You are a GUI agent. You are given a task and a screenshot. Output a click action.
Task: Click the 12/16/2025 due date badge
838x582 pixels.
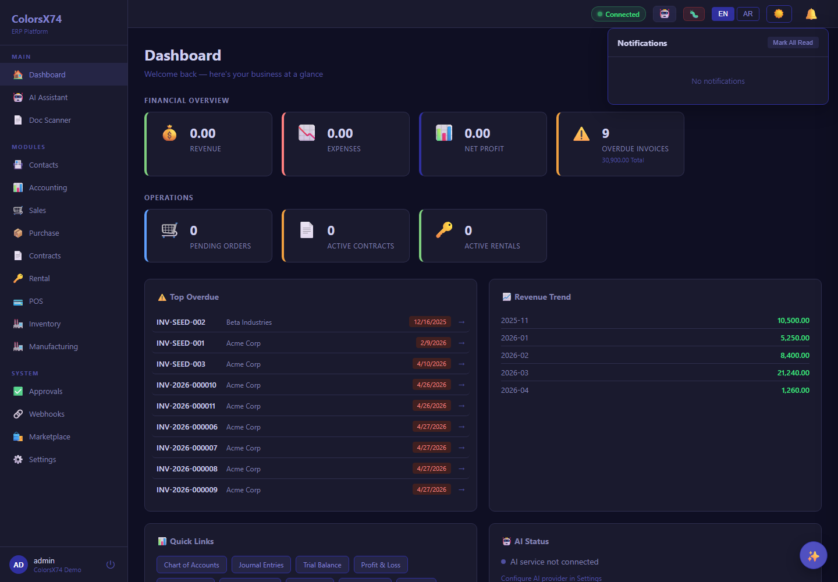click(430, 322)
